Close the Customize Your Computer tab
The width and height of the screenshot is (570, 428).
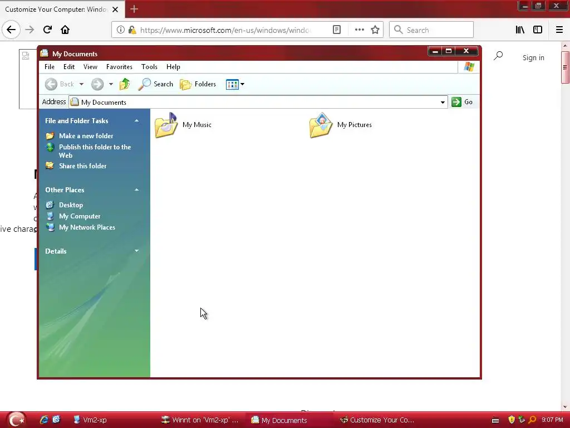(115, 9)
